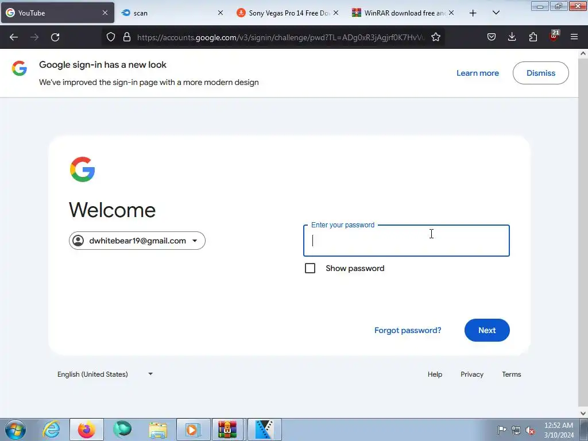Open the Terms link in footer
Image resolution: width=588 pixels, height=441 pixels.
(x=512, y=374)
